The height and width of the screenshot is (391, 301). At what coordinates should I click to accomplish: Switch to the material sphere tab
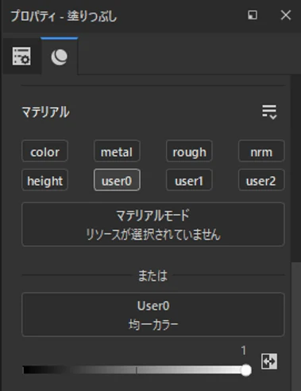(x=60, y=57)
